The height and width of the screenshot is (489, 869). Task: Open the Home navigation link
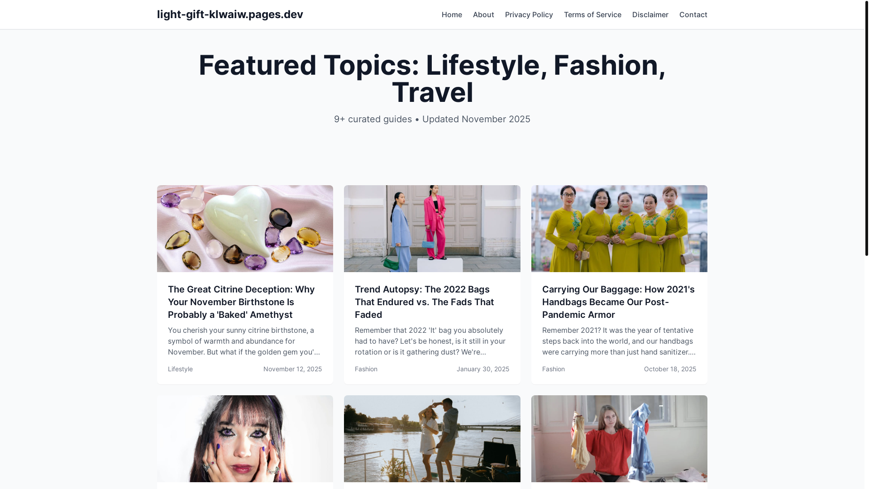tap(452, 14)
